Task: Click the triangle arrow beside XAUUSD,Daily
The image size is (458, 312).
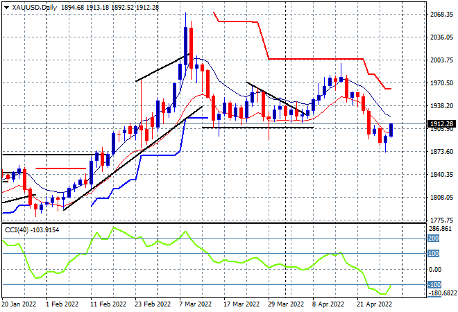Action: pos(6,8)
